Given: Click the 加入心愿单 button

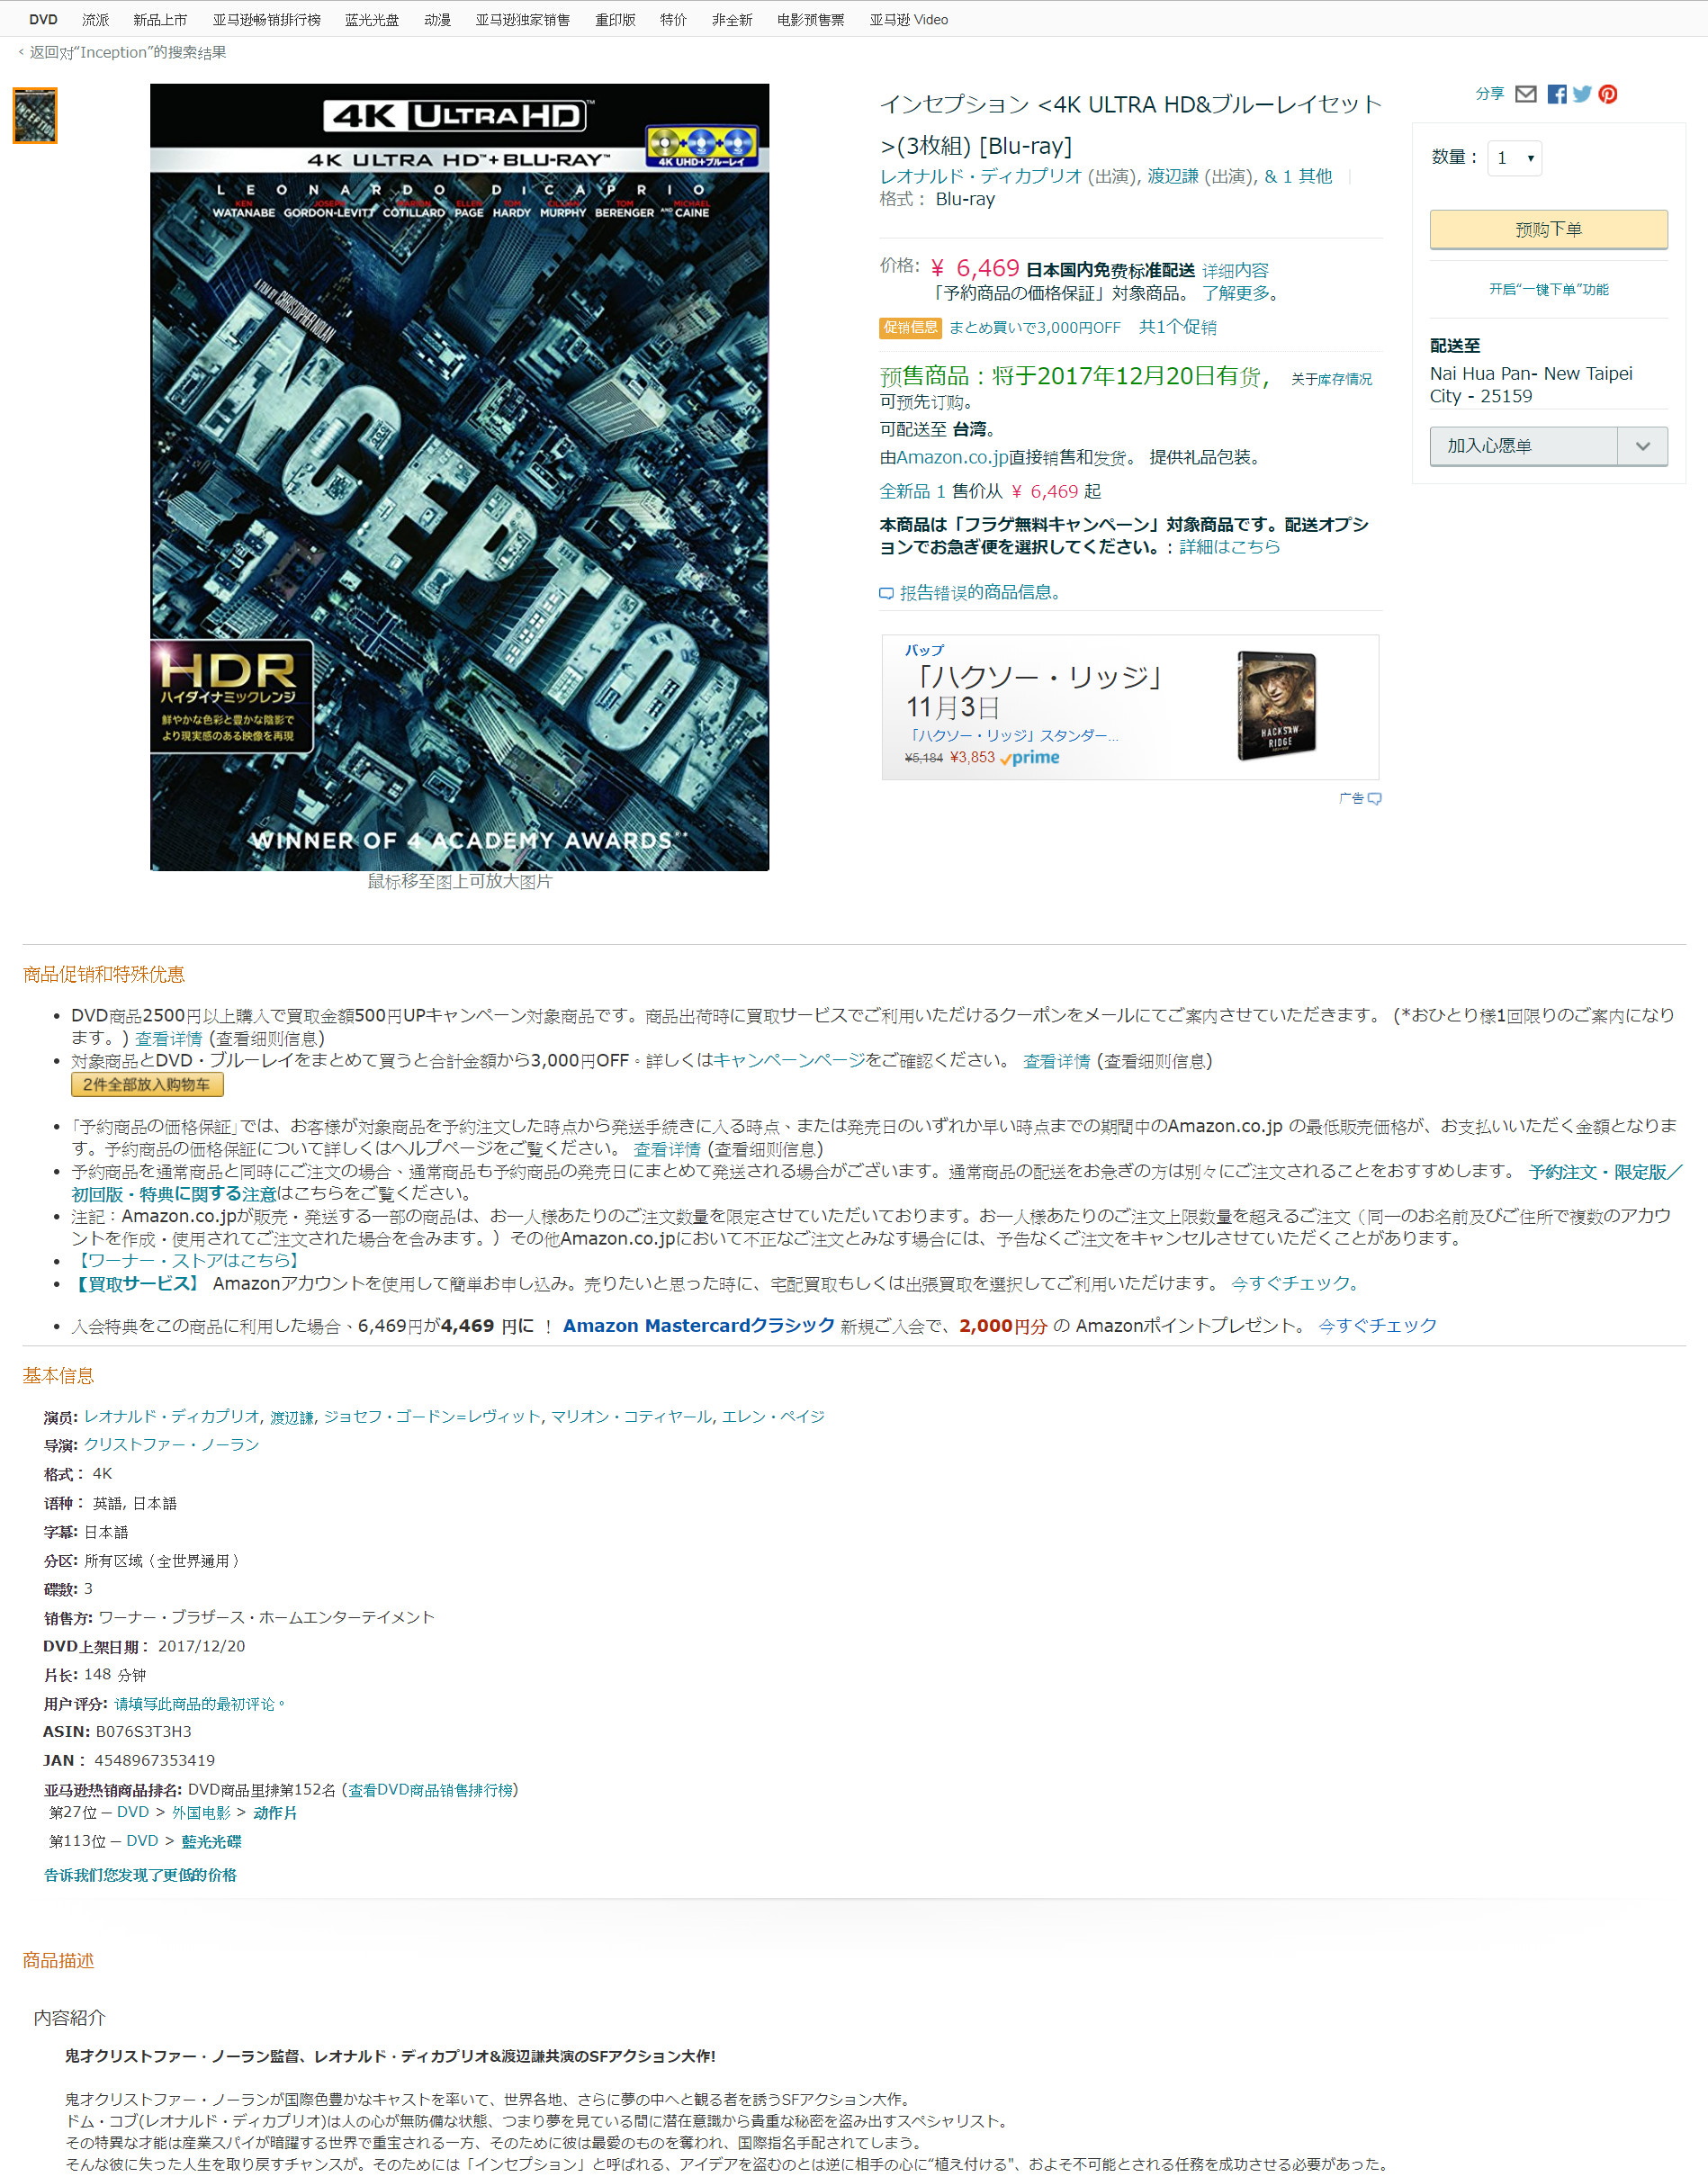Looking at the screenshot, I should (1523, 446).
